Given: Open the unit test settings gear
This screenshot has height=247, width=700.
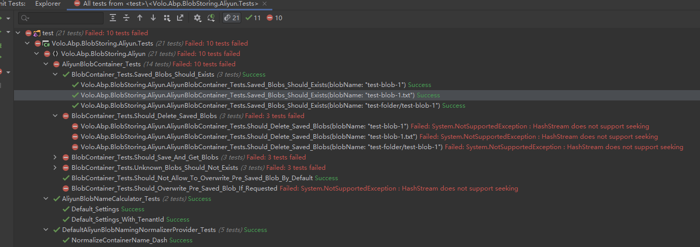Looking at the screenshot, I should [197, 18].
